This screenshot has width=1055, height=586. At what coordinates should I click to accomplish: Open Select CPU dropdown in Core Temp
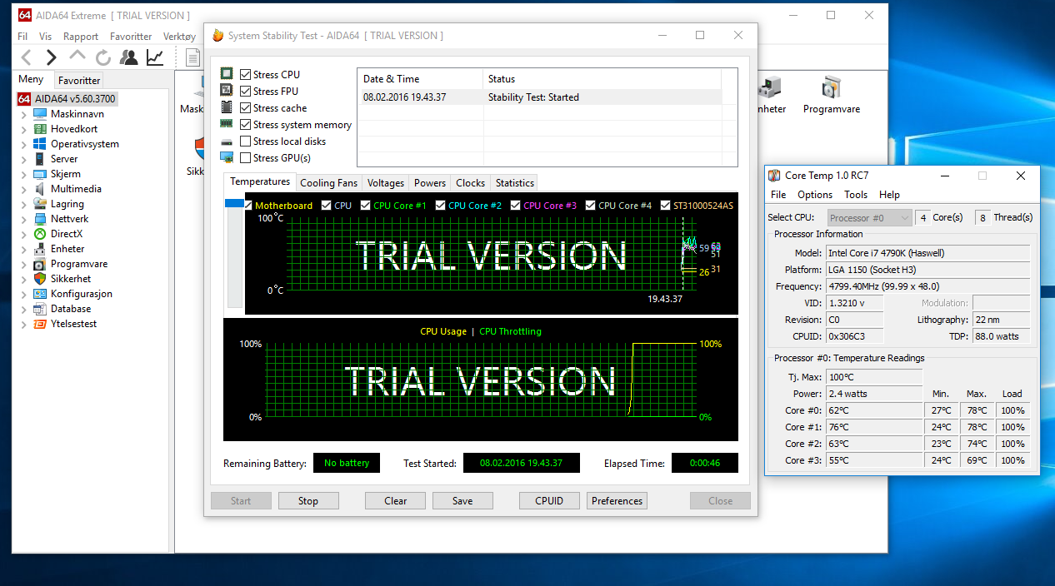point(868,218)
